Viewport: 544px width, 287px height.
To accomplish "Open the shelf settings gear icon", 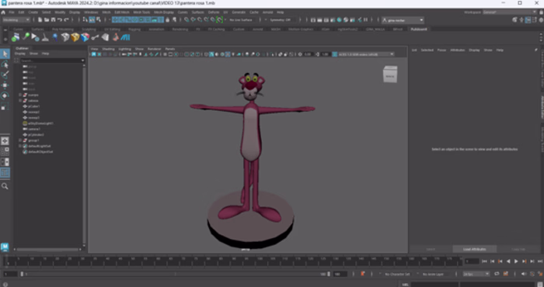I will pos(5,39).
